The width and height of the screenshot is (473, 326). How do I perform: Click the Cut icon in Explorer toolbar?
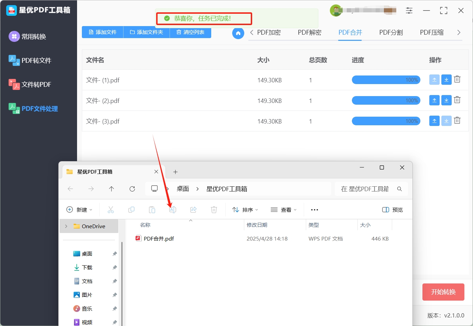(111, 210)
